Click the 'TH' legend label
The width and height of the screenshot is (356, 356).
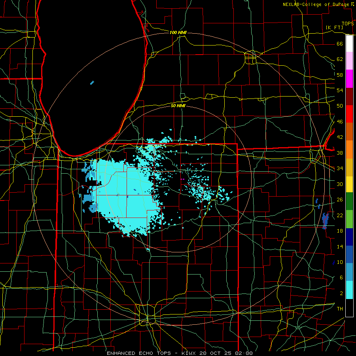click(x=340, y=309)
